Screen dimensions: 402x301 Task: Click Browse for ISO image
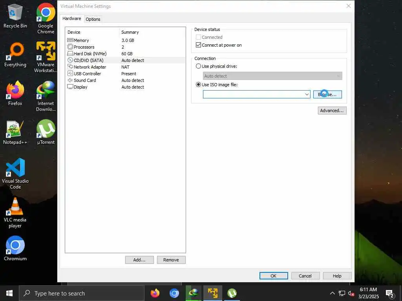point(327,94)
